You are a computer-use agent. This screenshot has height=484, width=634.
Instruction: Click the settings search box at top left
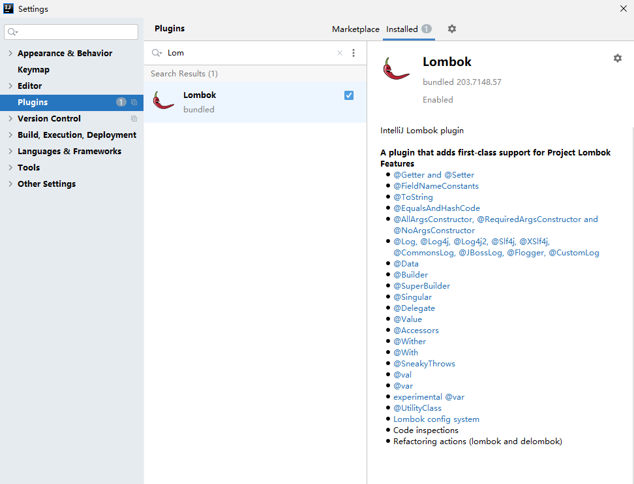71,32
